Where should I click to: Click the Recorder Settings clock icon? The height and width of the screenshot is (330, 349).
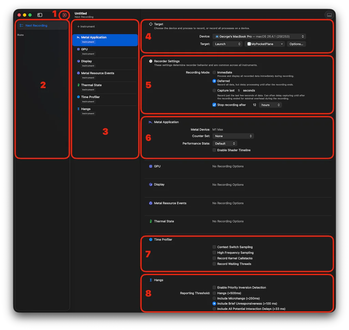[x=151, y=61]
